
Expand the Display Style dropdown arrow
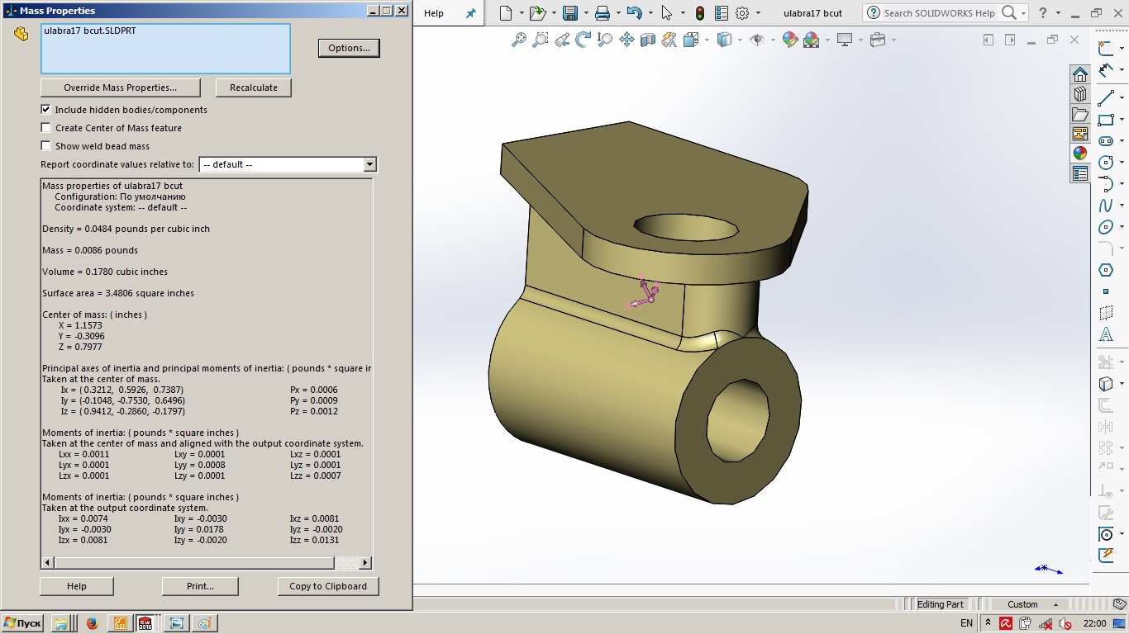[x=739, y=39]
